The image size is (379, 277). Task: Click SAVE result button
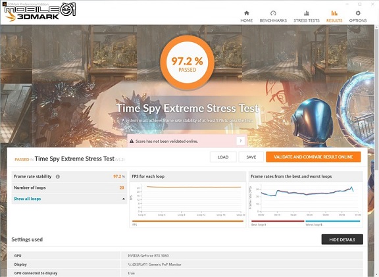(251, 157)
